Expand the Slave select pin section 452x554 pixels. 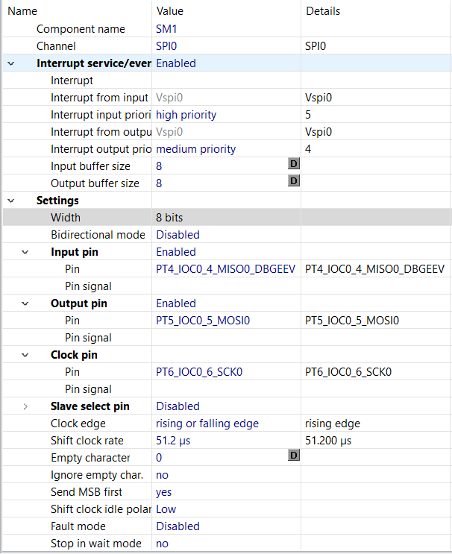point(25,406)
